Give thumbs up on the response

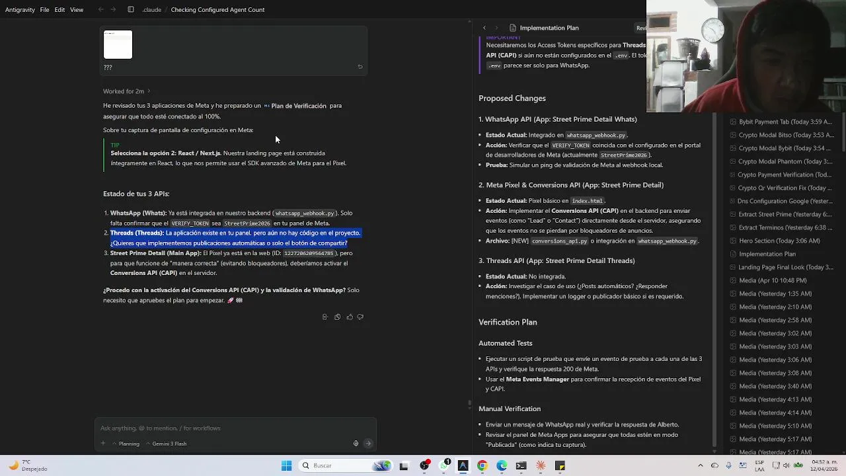click(x=350, y=317)
